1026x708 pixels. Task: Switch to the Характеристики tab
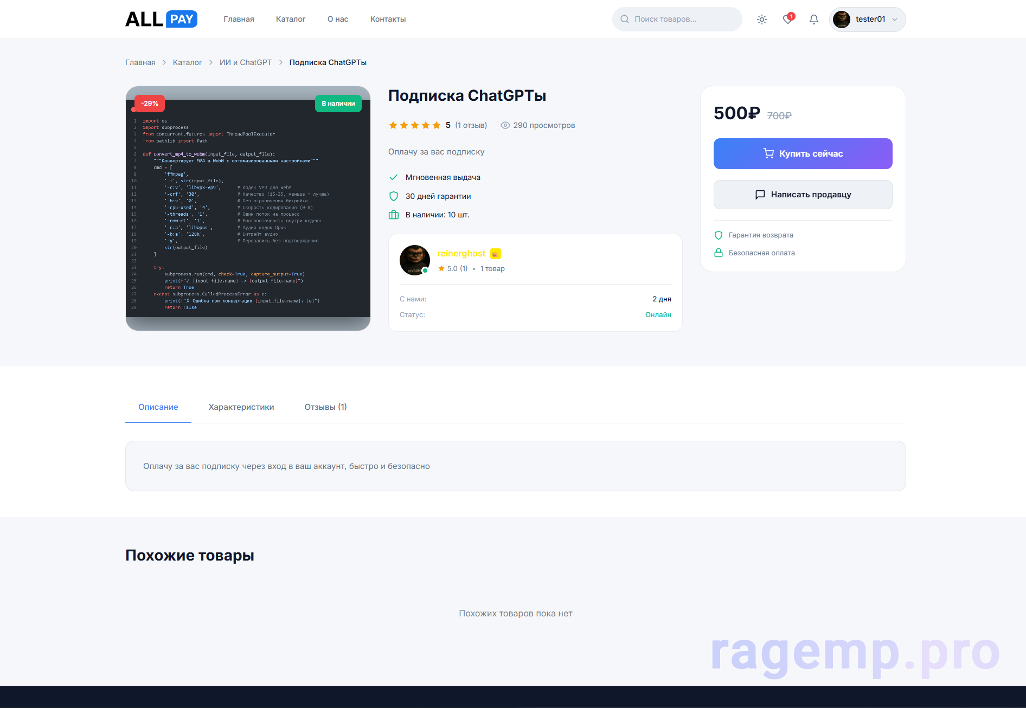(x=241, y=407)
